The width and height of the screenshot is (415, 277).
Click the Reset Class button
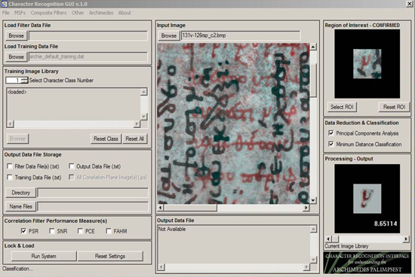(x=106, y=138)
